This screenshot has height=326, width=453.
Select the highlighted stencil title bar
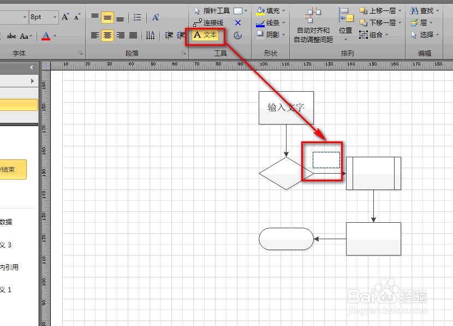(x=19, y=105)
